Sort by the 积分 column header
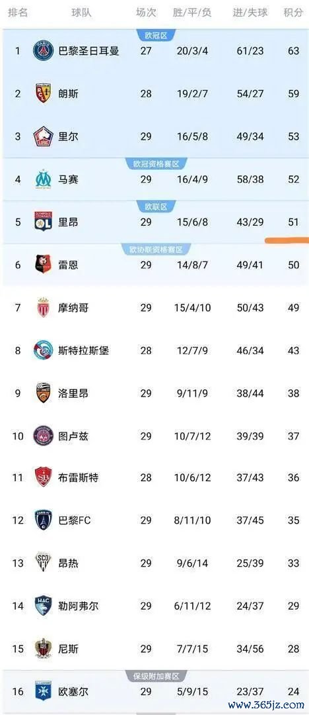 [293, 13]
